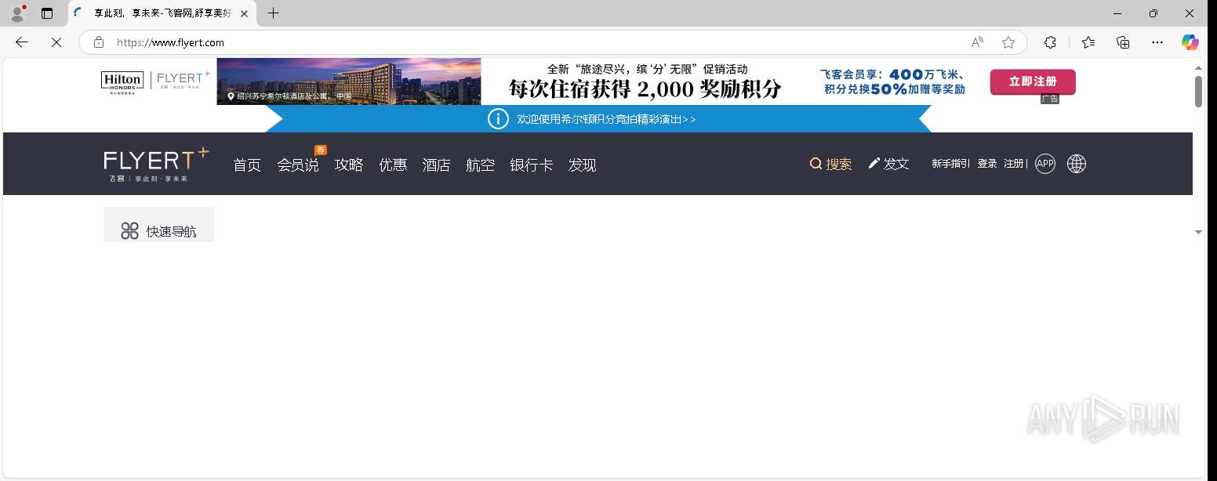Click the Hilton Honors banner logo
1217x481 pixels.
[122, 82]
